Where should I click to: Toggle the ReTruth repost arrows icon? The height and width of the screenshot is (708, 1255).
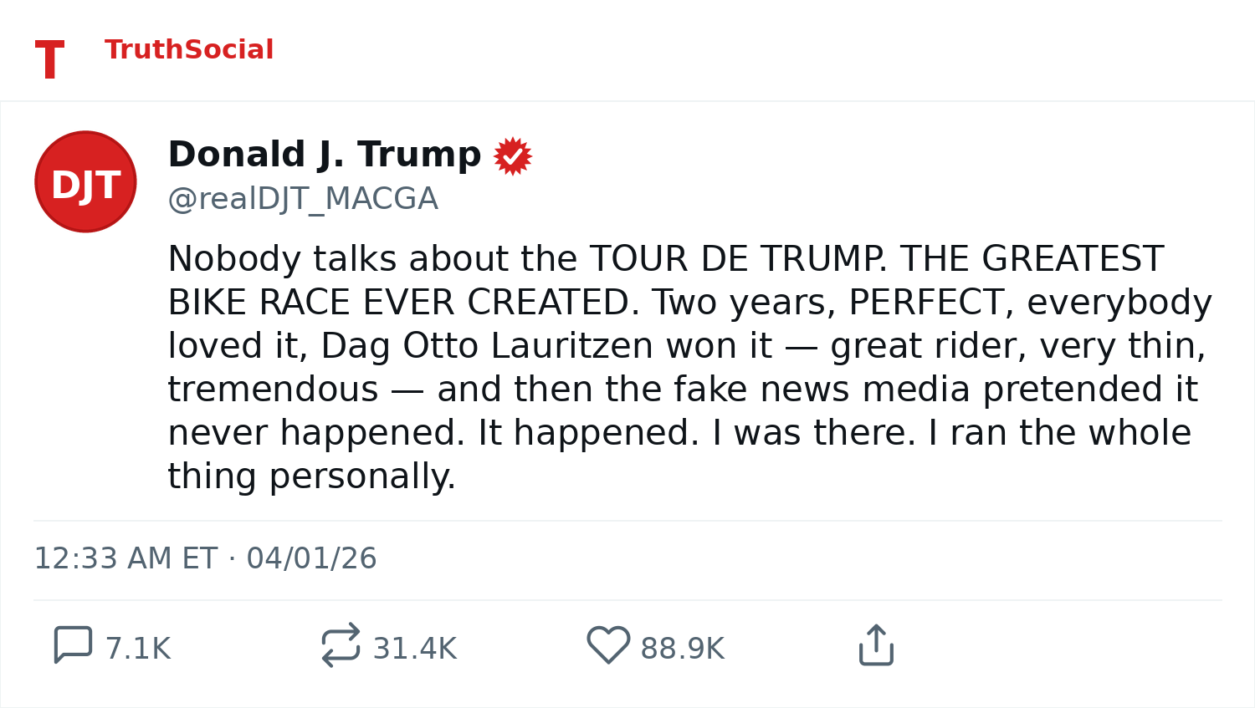(341, 645)
